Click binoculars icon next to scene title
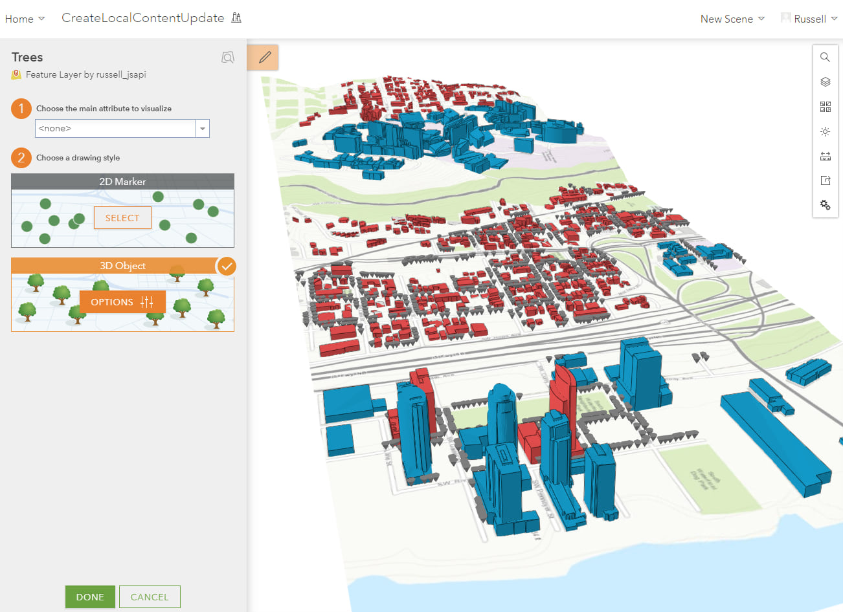The width and height of the screenshot is (843, 612). coord(236,18)
